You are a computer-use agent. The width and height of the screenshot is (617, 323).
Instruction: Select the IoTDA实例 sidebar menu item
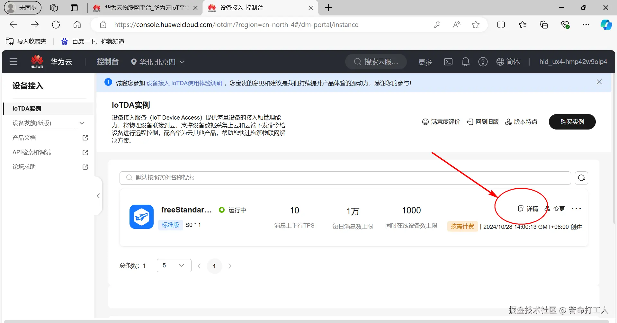pyautogui.click(x=27, y=108)
